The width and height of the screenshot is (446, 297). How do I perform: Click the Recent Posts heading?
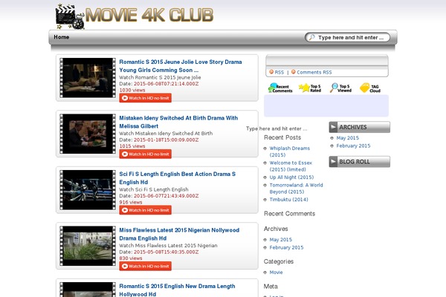[282, 137]
